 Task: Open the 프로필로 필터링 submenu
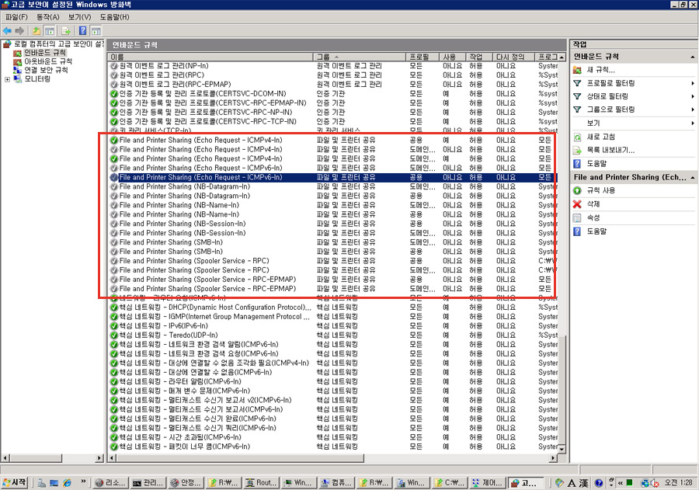[610, 83]
